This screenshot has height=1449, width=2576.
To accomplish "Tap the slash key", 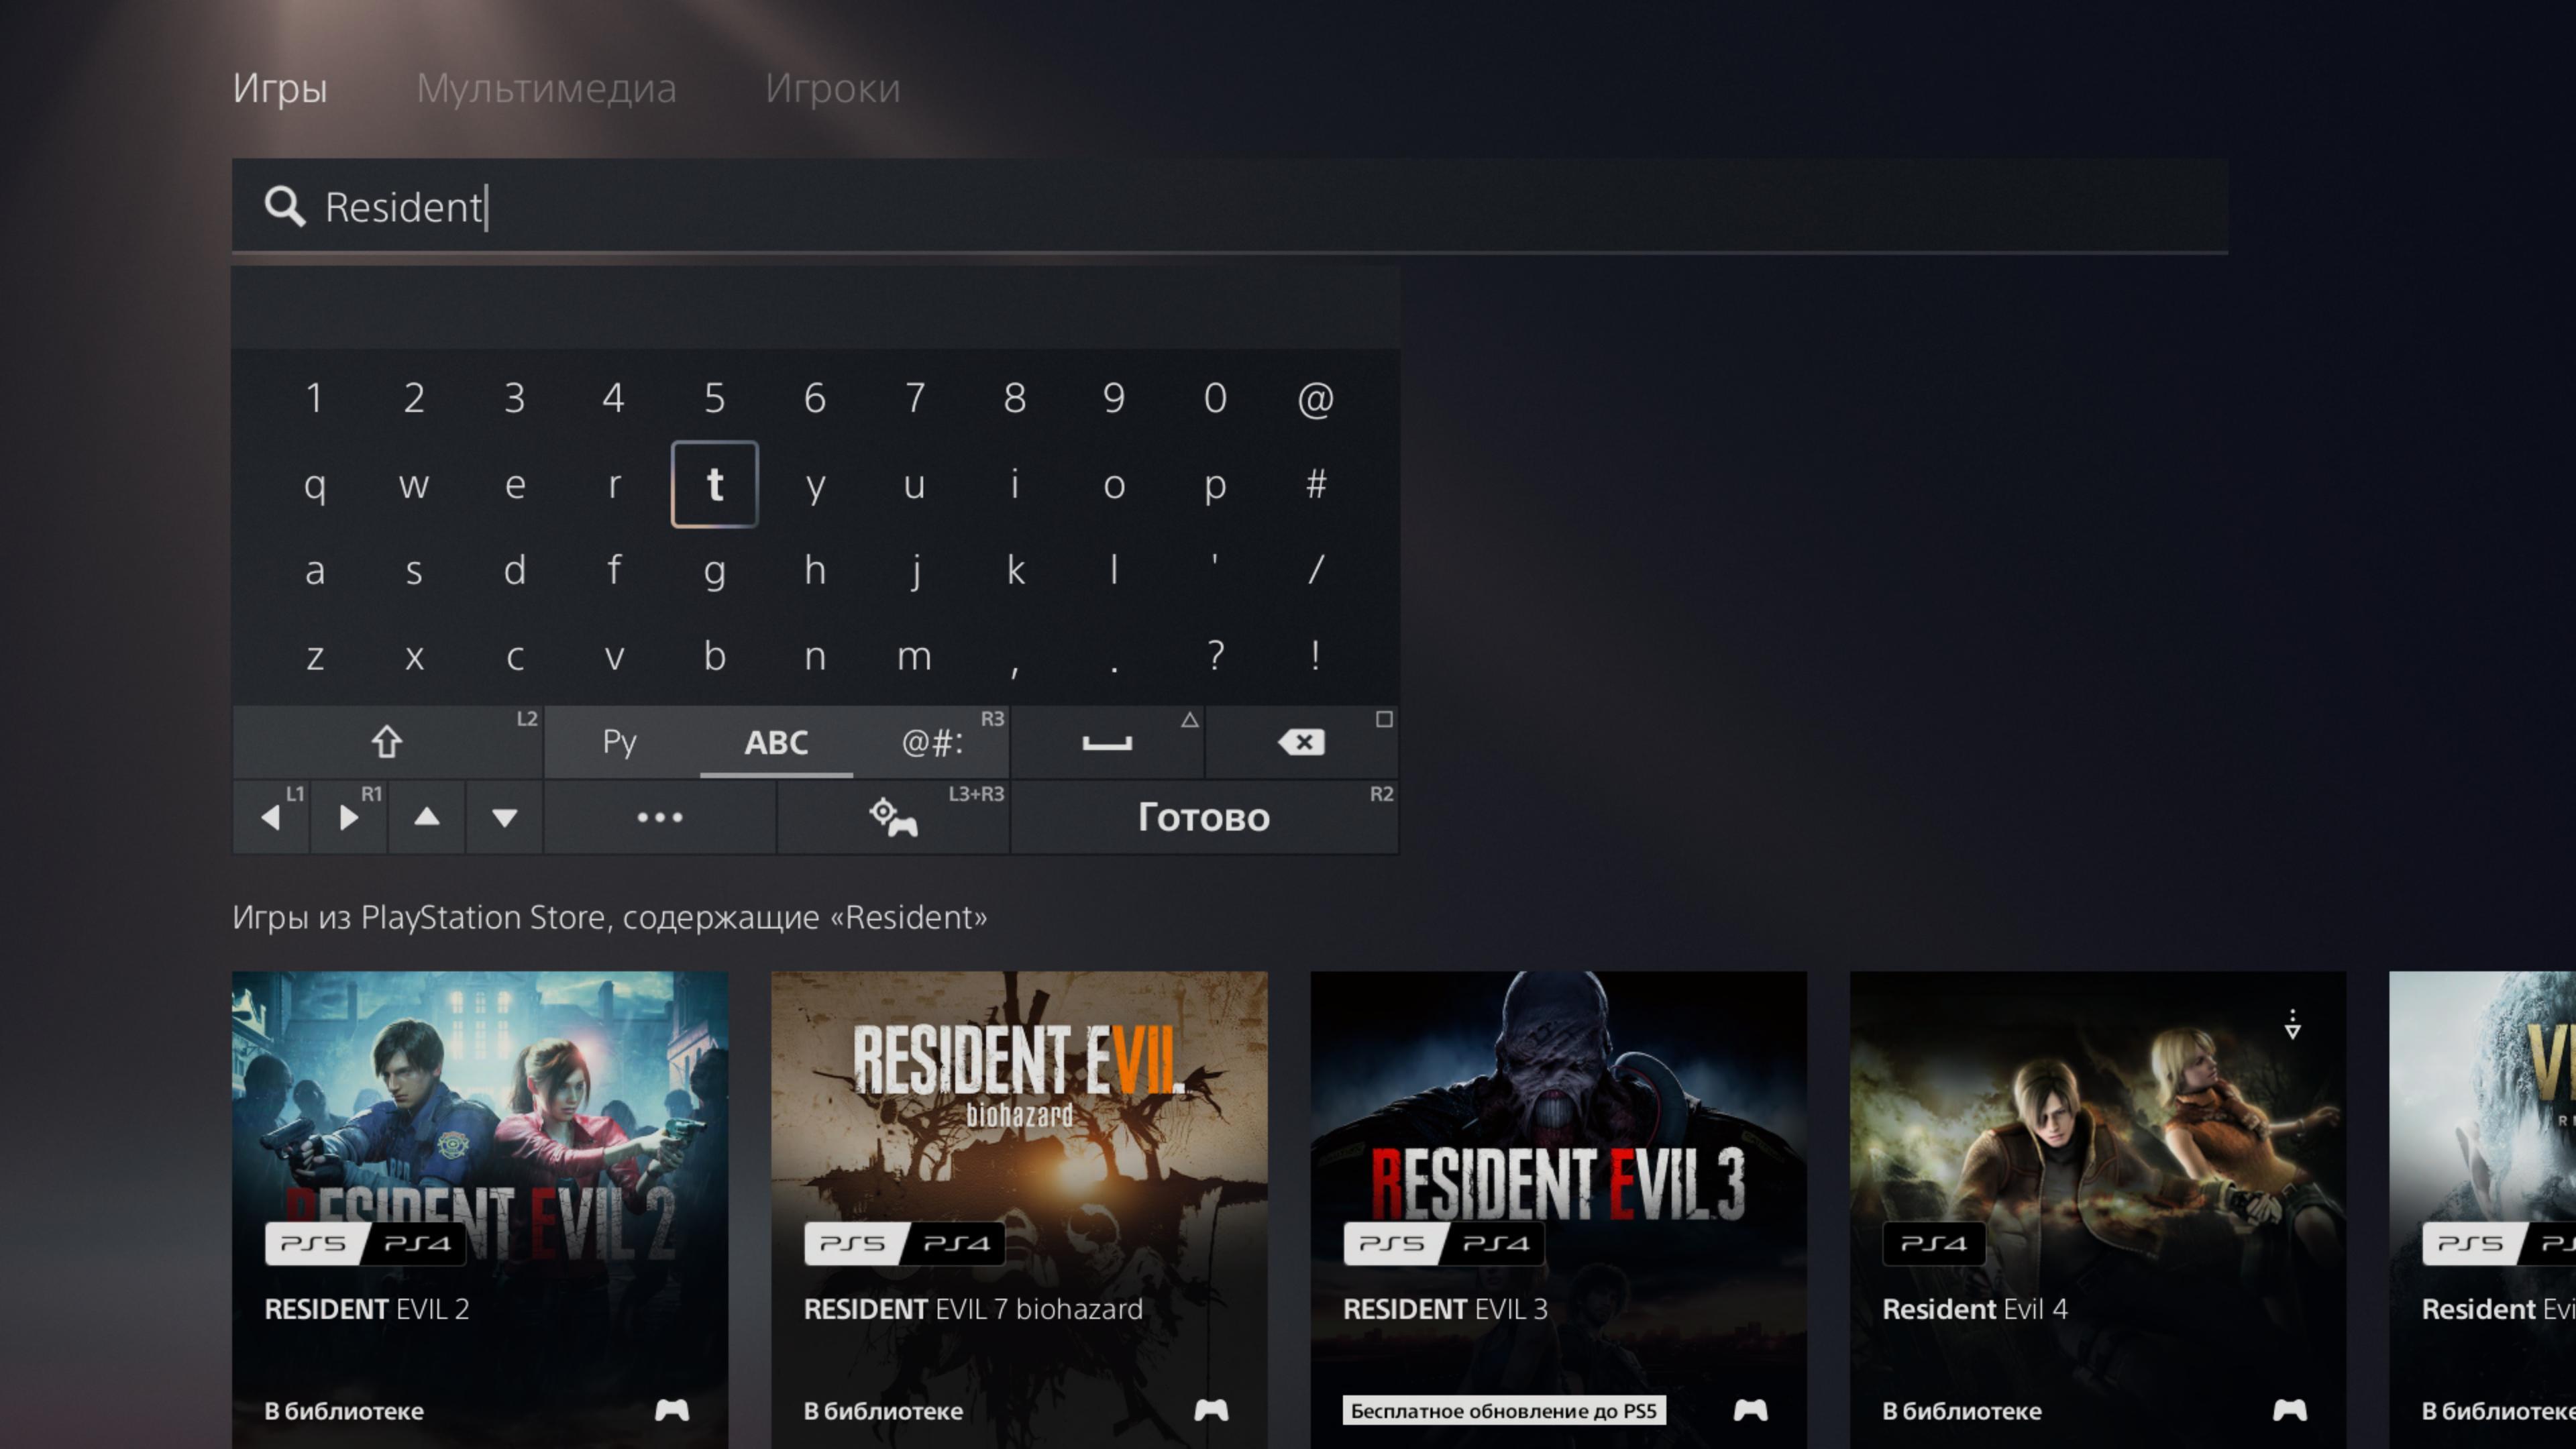I will click(1315, 570).
